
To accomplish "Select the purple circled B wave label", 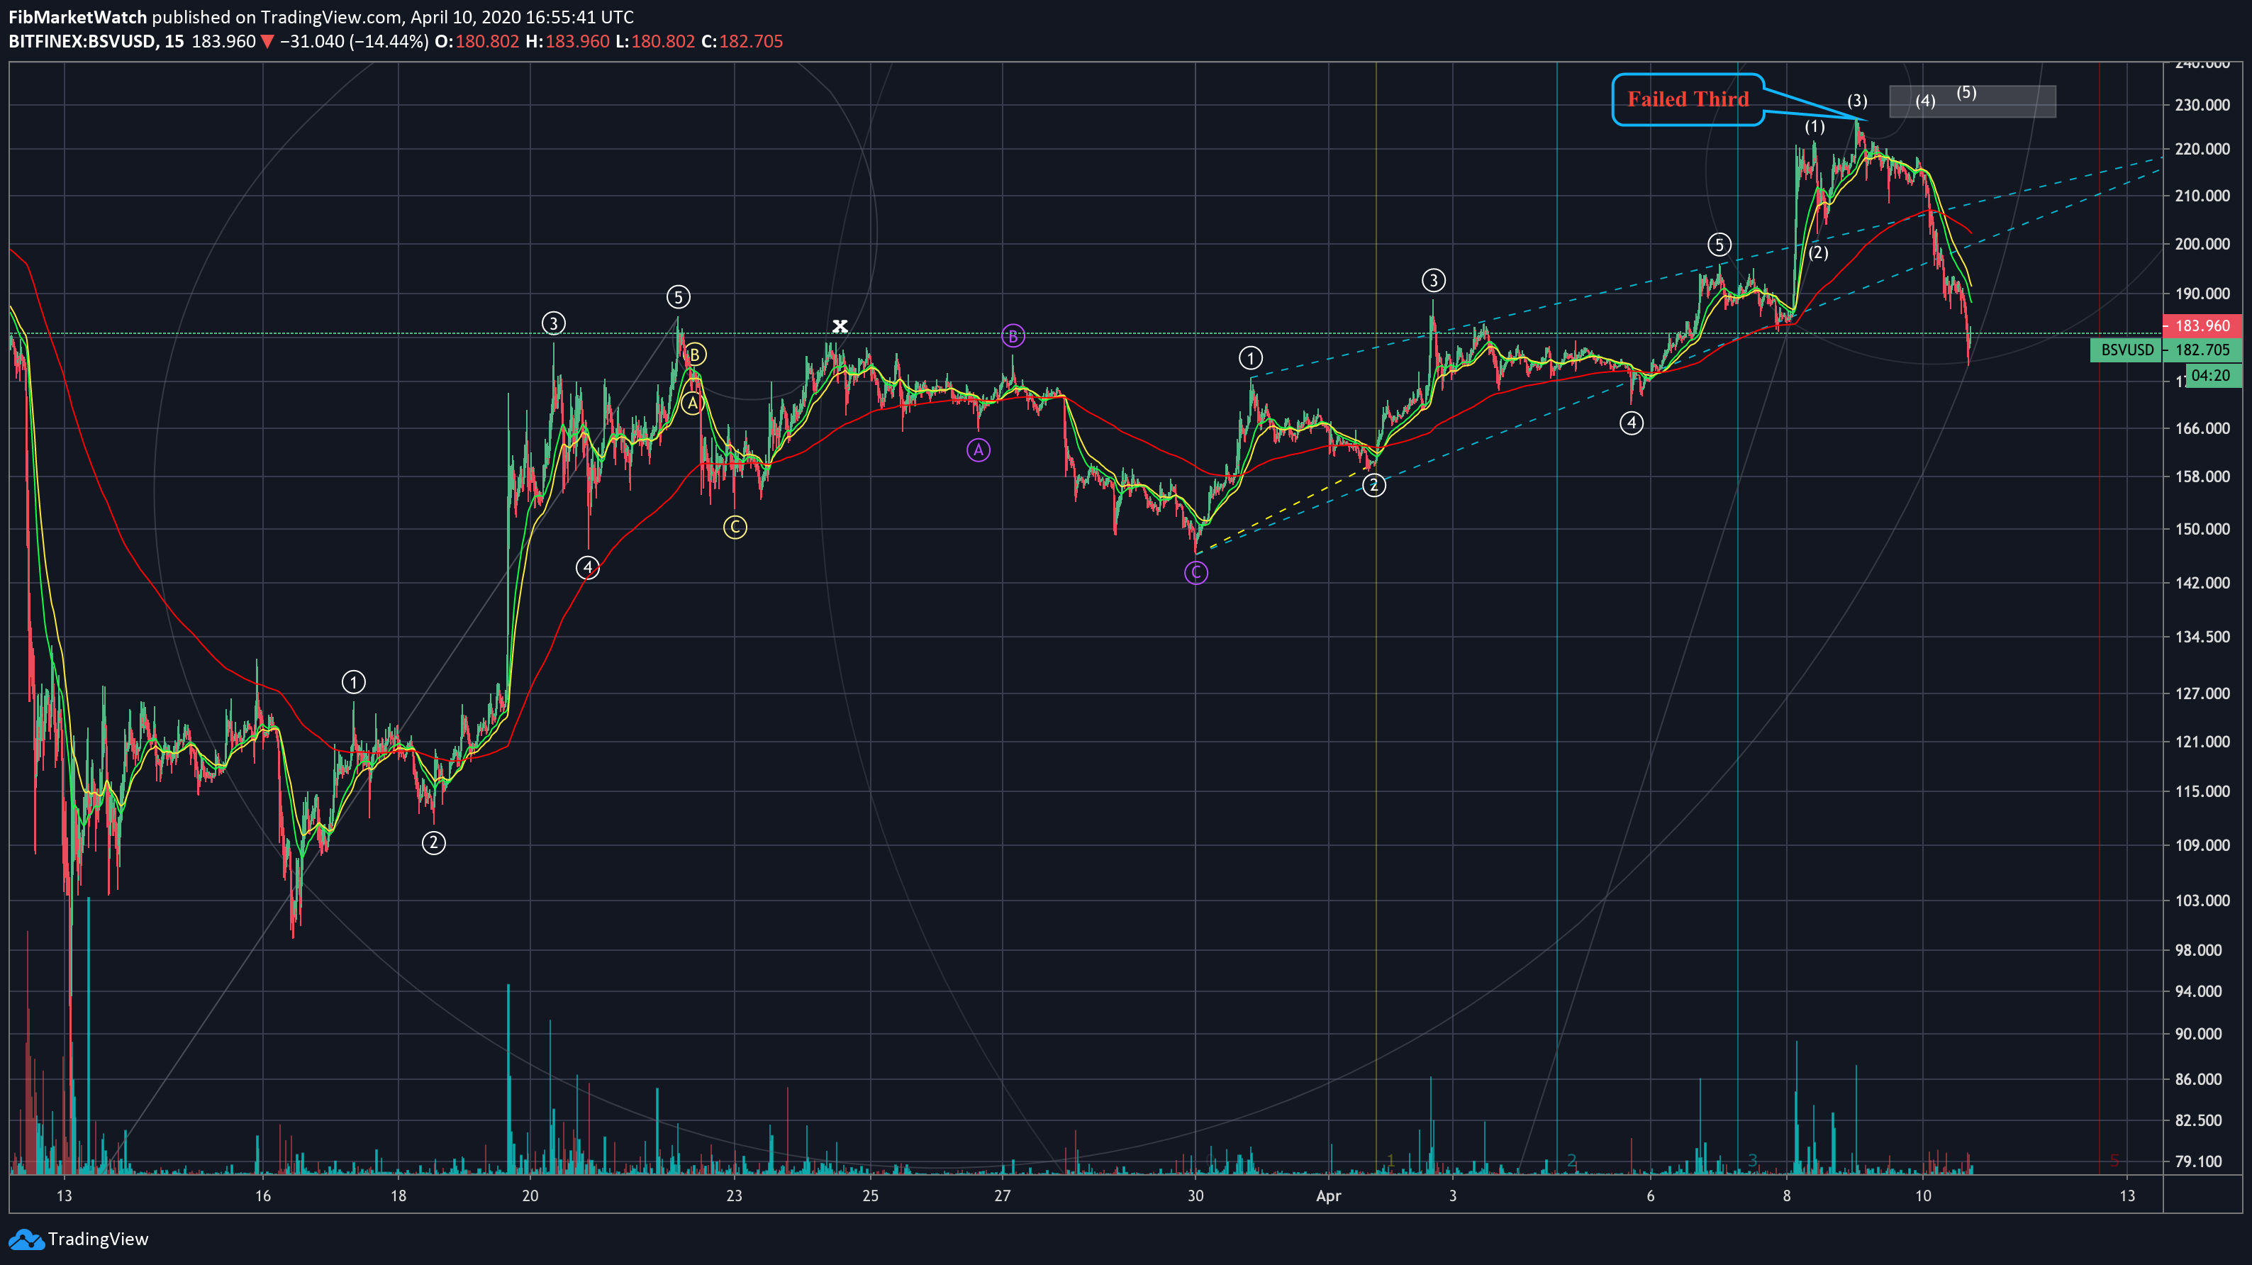I will click(1013, 335).
